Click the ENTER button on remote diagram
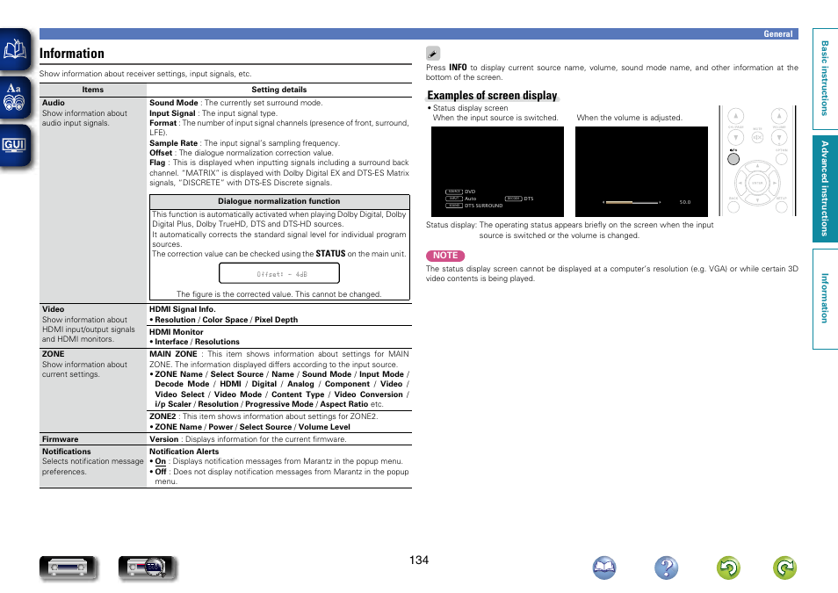The height and width of the screenshot is (593, 838). [x=757, y=183]
